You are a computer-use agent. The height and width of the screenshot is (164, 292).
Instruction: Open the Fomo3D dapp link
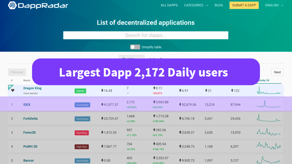coord(30,133)
